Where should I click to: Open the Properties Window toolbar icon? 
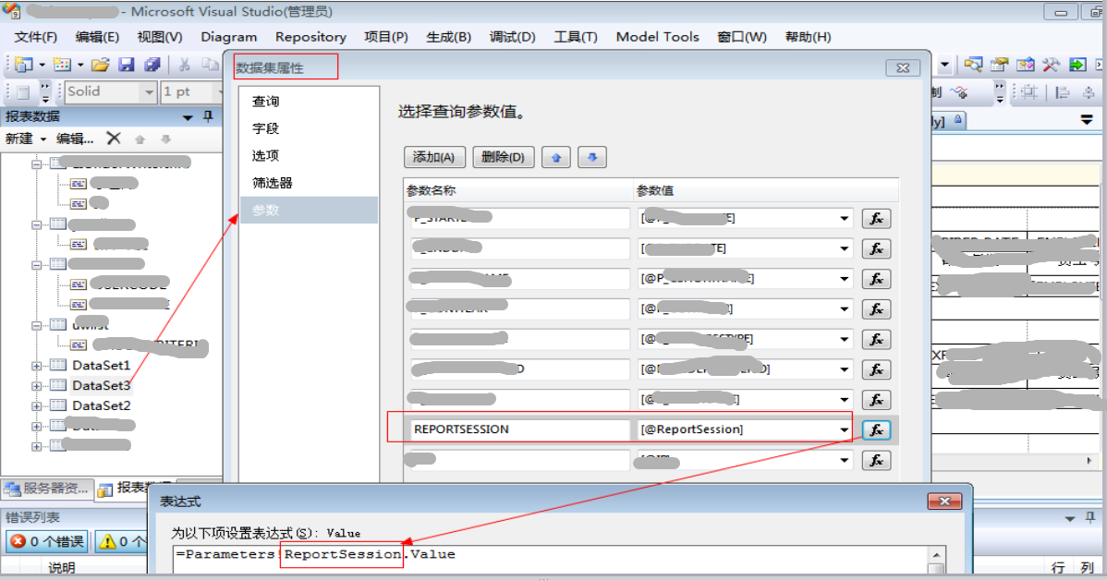tap(999, 65)
